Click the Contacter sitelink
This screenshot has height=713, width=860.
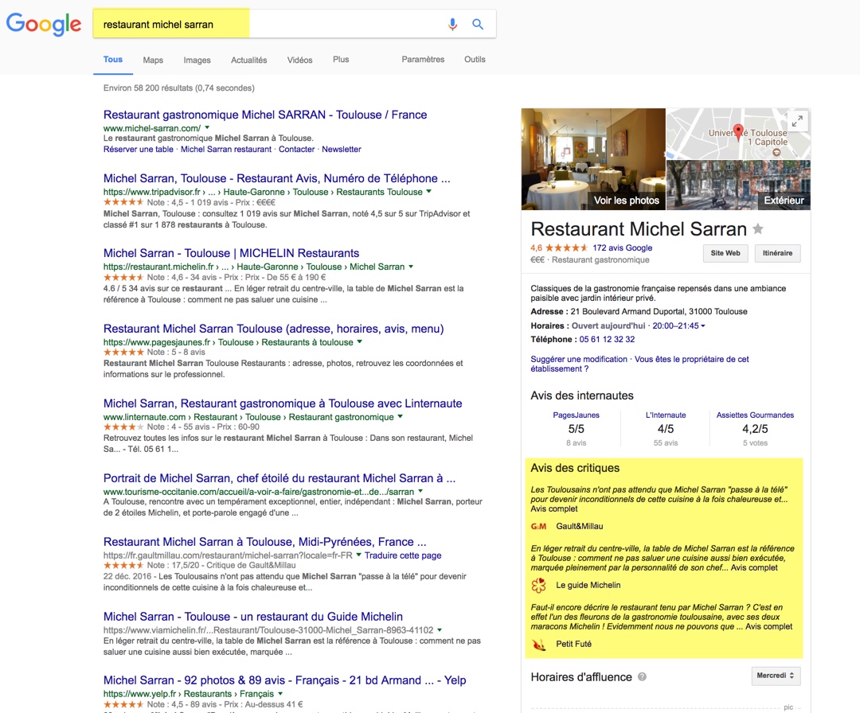297,149
